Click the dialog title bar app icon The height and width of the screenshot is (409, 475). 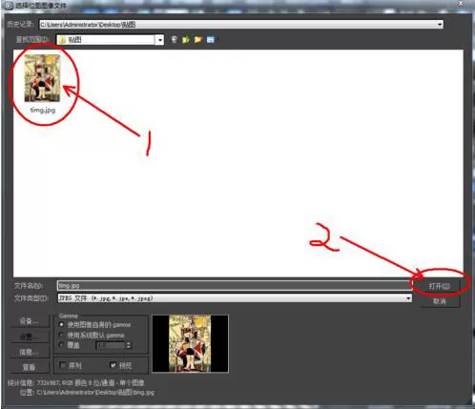tap(10, 5)
